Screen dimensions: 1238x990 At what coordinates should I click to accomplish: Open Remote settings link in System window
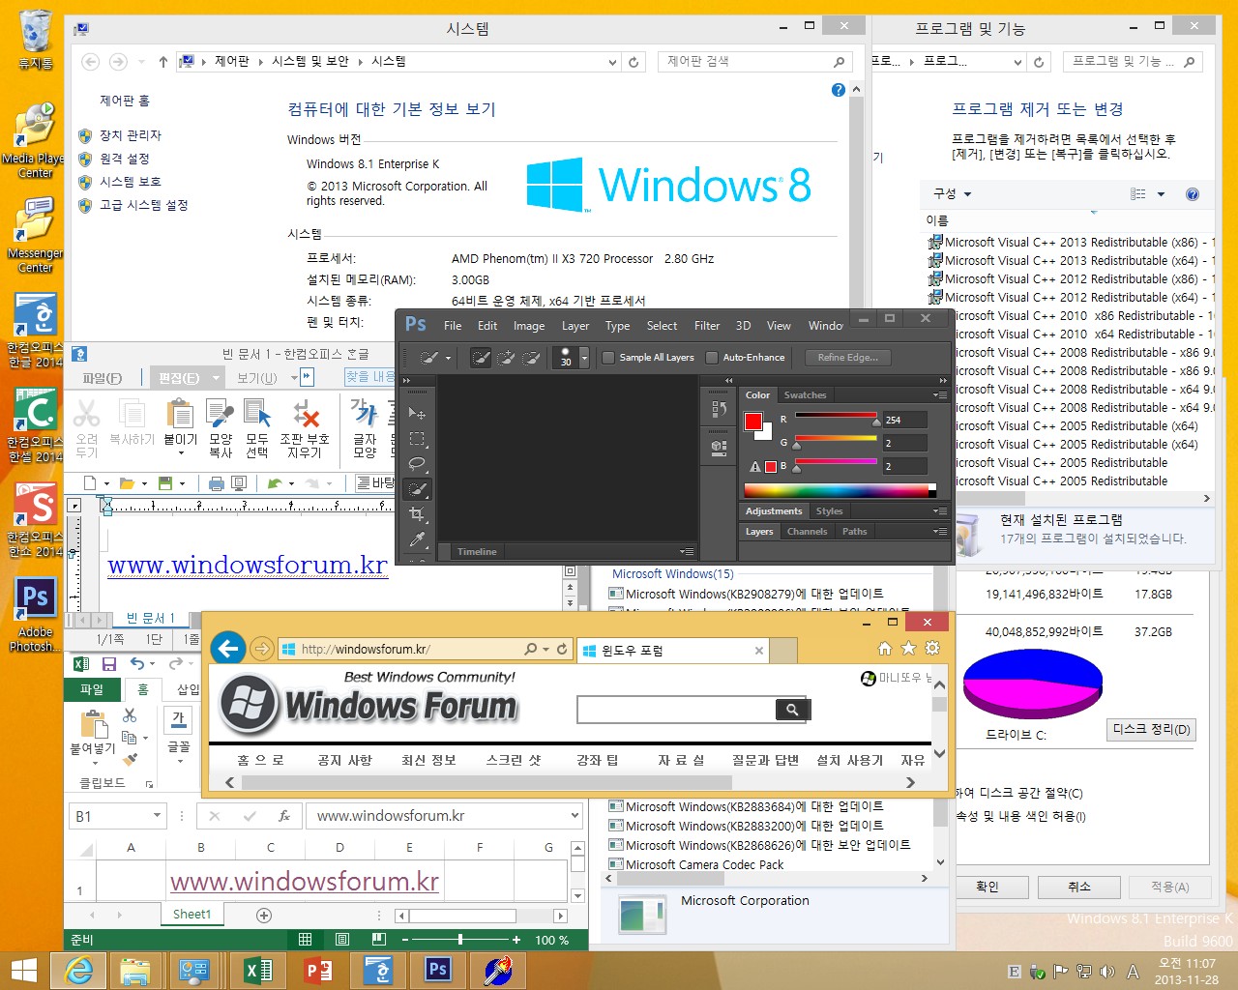pos(125,159)
